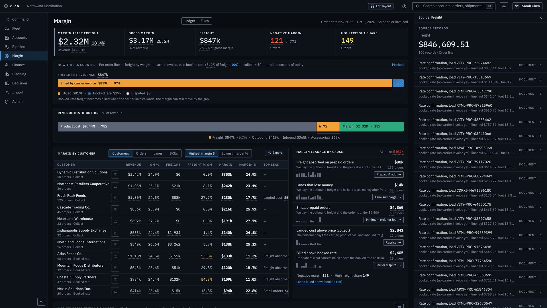Close the Source: Freight panel
Image resolution: width=547 pixels, height=308 pixels.
coord(541,18)
